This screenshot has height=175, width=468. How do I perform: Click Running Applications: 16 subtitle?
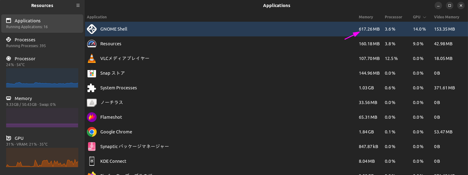pos(27,27)
